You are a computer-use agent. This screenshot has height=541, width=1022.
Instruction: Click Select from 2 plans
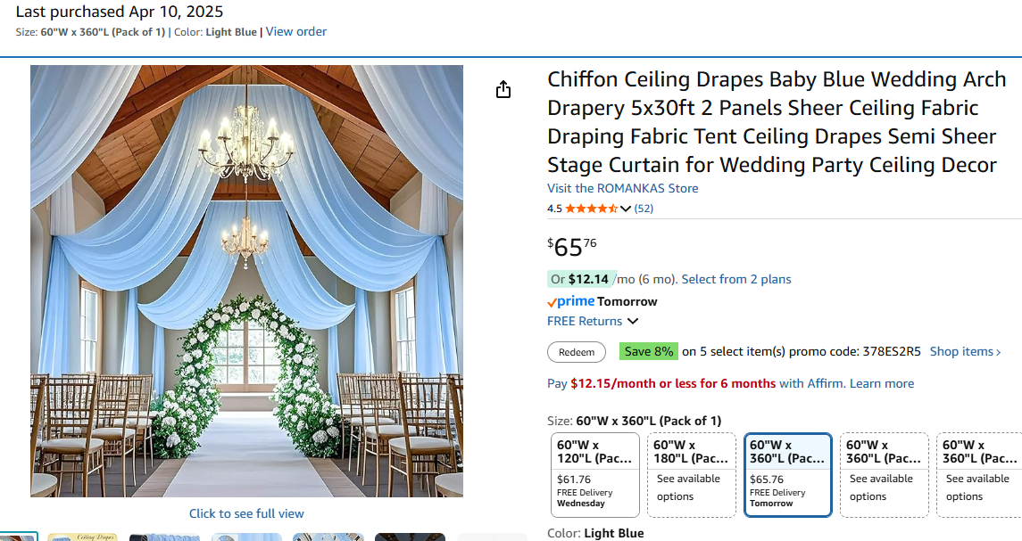736,279
